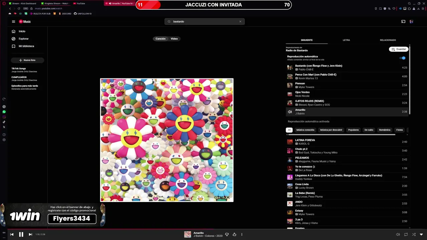Open Explorar in the sidebar
The width and height of the screenshot is (427, 240).
pyautogui.click(x=23, y=39)
